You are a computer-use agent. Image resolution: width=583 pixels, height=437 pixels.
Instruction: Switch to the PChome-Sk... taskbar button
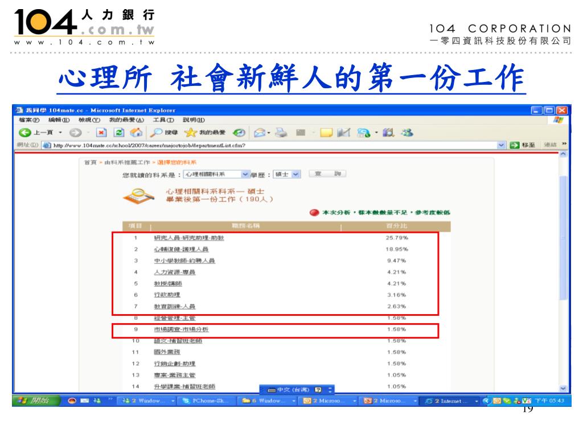[x=207, y=401]
